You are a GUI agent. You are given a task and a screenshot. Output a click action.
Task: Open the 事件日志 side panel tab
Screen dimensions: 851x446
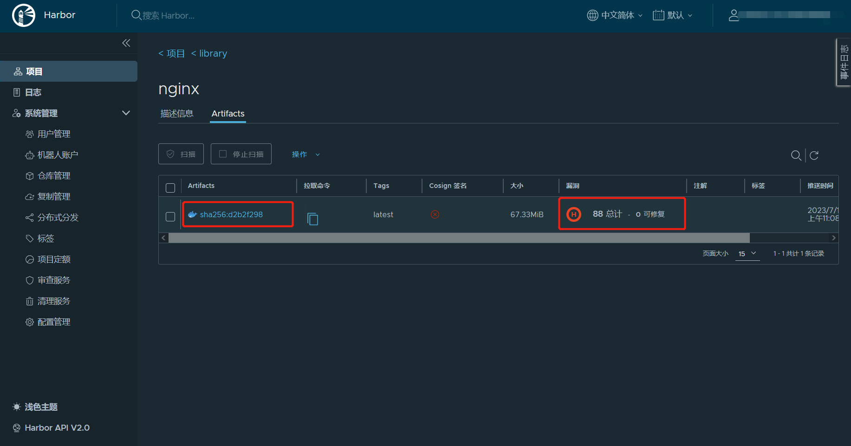(844, 62)
